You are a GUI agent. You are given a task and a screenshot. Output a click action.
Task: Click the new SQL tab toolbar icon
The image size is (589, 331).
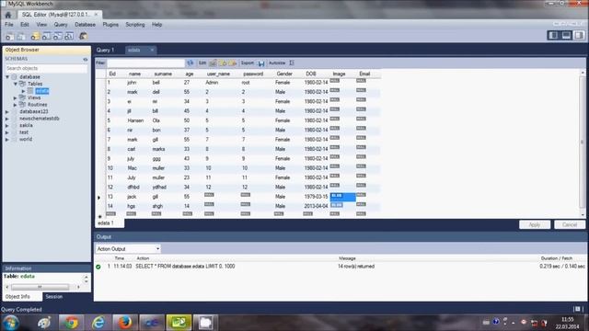click(x=9, y=37)
